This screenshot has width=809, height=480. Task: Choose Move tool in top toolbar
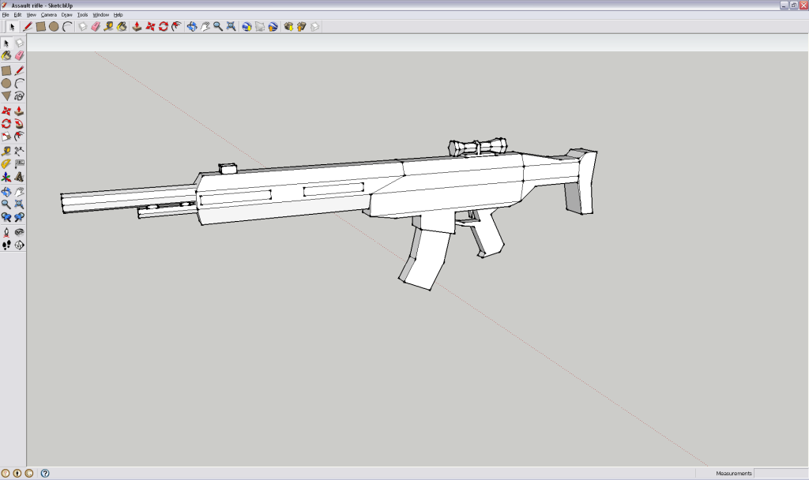coord(150,27)
